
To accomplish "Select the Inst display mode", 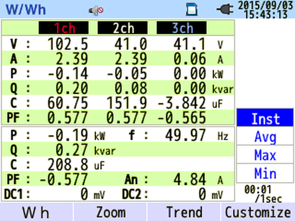I will (265, 118).
